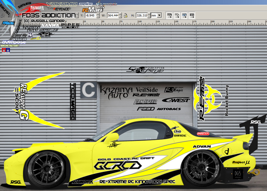Select the ADVAN decal on the rear fender
Screen dimensions: 267x191
(202, 146)
